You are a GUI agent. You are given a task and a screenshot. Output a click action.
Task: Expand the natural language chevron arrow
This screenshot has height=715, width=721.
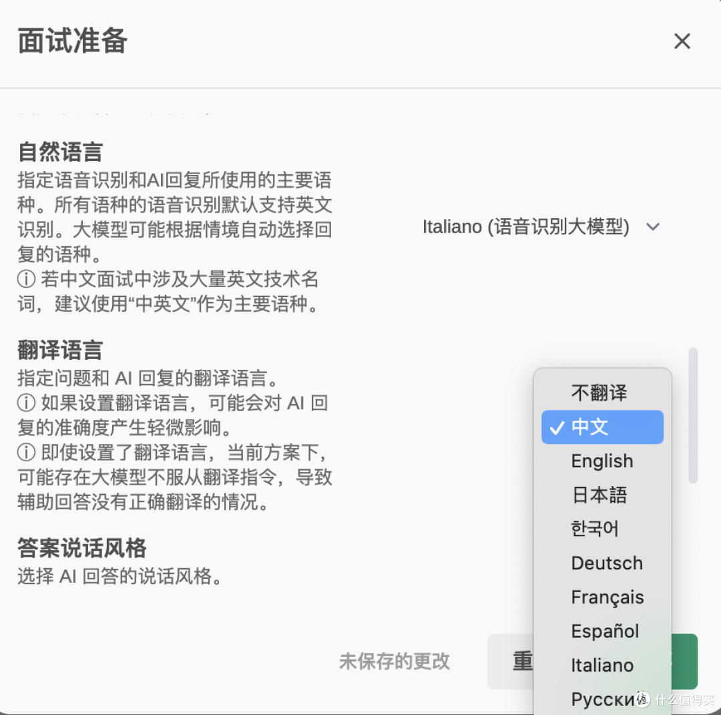click(x=653, y=227)
